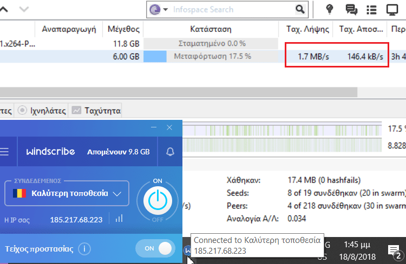Open the firewall info icon
The width and height of the screenshot is (406, 264).
84,249
